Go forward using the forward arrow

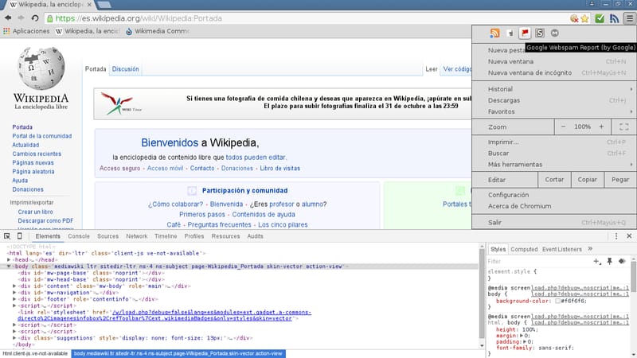(x=21, y=18)
